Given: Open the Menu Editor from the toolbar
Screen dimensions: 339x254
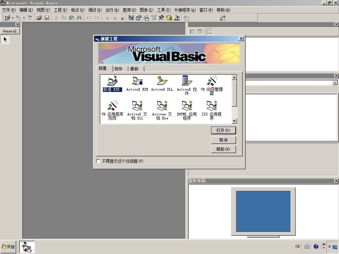Looking at the screenshot, I should click(x=30, y=18).
